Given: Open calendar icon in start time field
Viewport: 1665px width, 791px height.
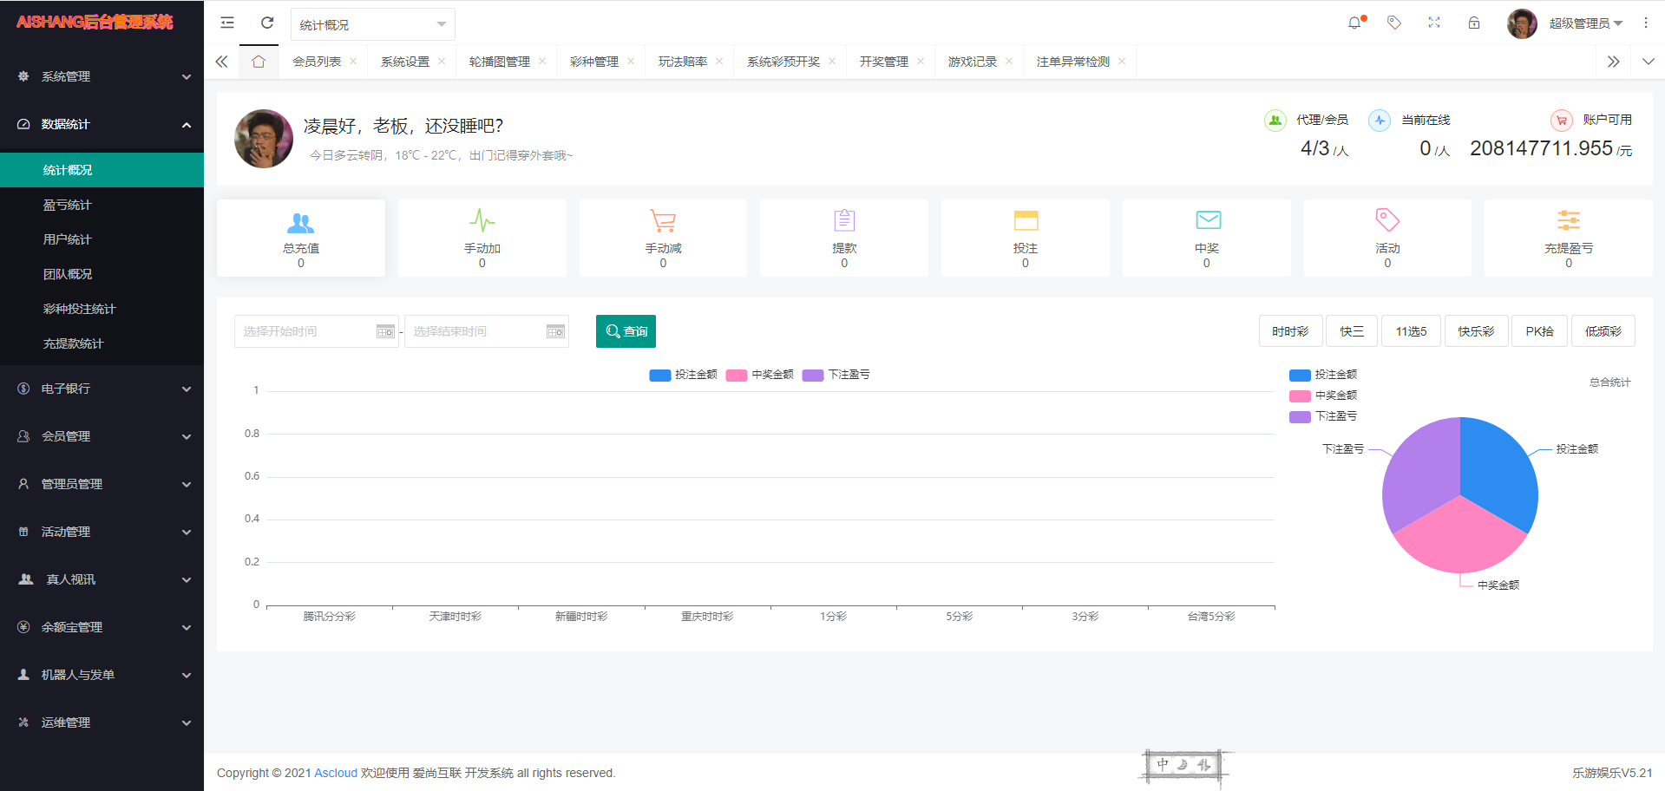Looking at the screenshot, I should (x=385, y=332).
